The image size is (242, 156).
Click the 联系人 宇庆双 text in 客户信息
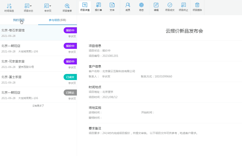tap(99, 76)
